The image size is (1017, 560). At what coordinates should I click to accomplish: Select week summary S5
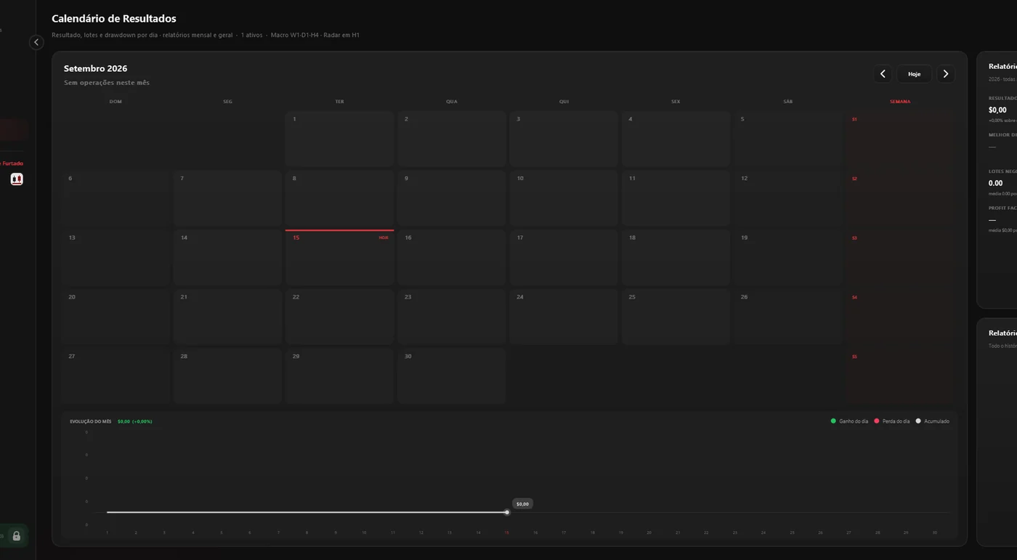[899, 376]
